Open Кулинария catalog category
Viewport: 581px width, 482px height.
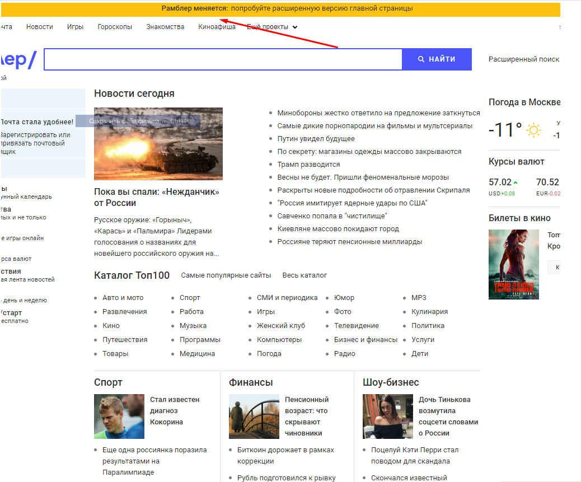coord(429,312)
